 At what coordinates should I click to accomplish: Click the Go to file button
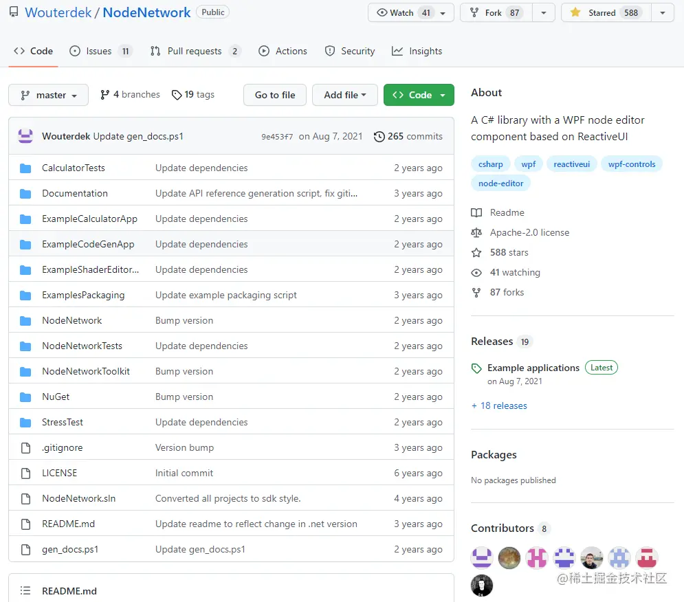[x=275, y=95]
